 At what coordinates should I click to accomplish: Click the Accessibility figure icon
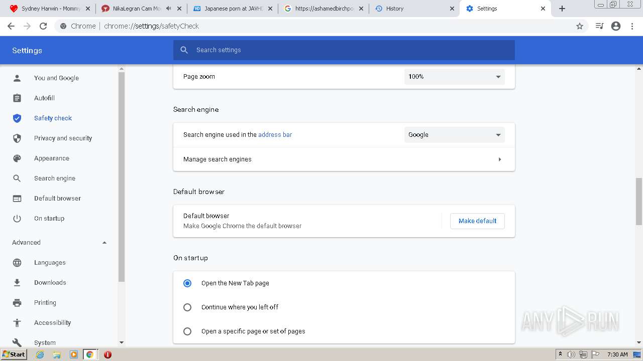tap(17, 323)
